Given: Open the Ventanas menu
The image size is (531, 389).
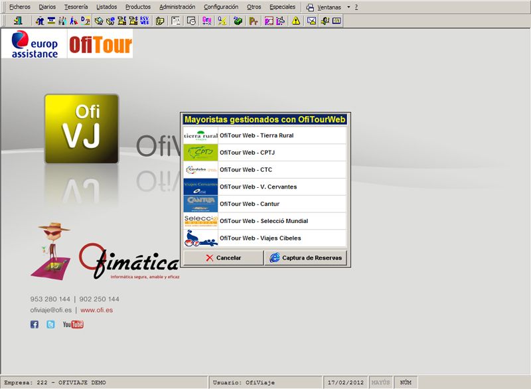Looking at the screenshot, I should tap(323, 7).
